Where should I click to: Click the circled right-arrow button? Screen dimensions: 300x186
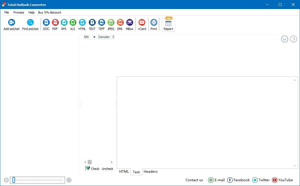coord(293,39)
